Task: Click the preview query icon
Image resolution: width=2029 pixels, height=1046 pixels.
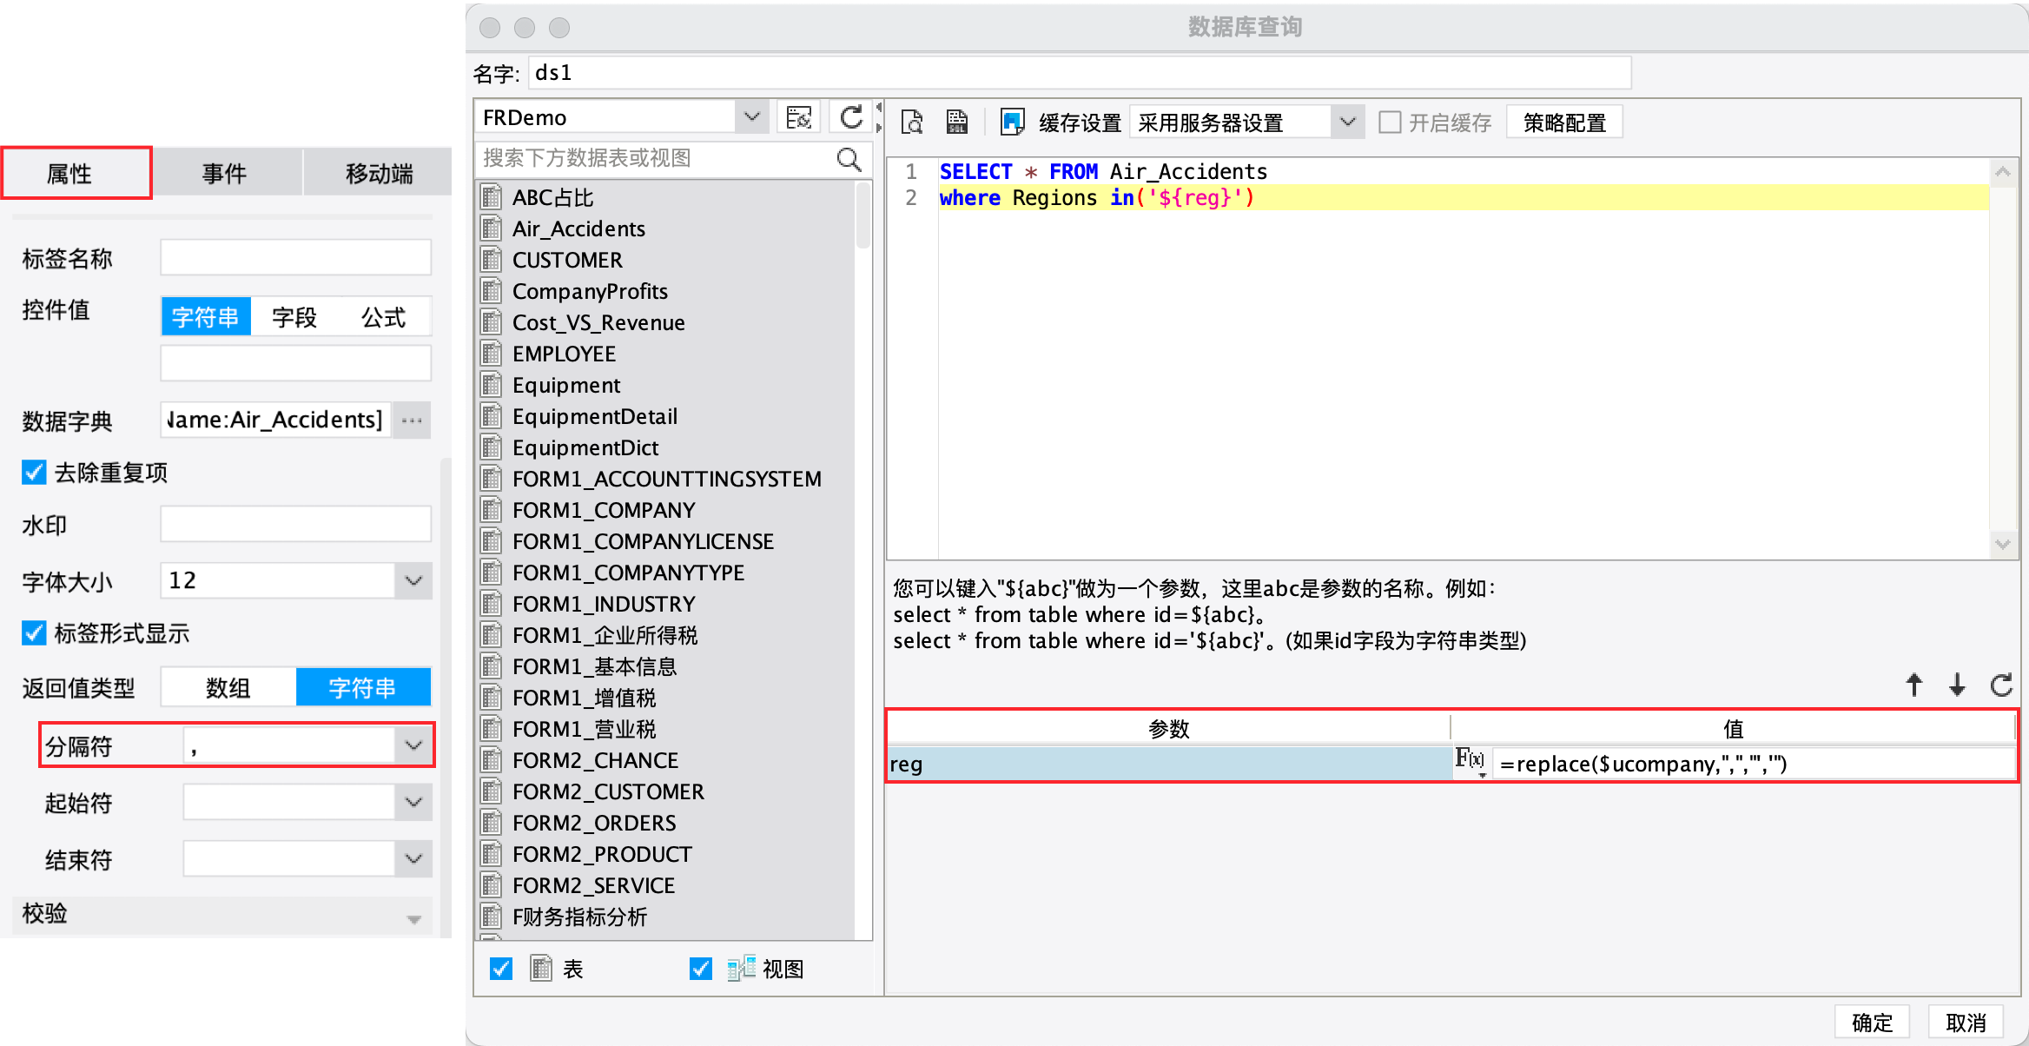Action: (x=912, y=122)
